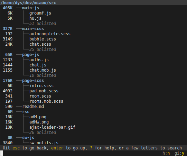Viewport: 187px width, 156px height.
Task: Toggle the hidden files h:n flag
Action: click(x=166, y=153)
